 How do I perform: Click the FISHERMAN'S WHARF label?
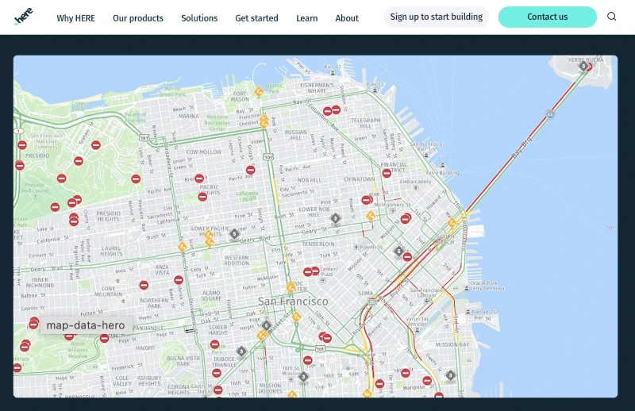click(317, 88)
